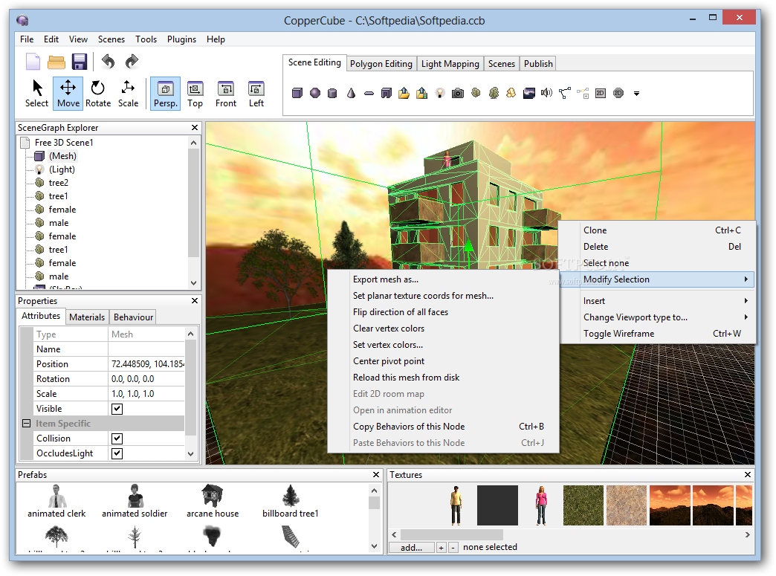Viewport: 776px width, 576px height.
Task: Open file using folder icon
Action: [x=56, y=62]
